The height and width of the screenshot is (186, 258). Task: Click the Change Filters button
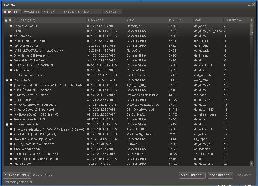[x=17, y=175]
